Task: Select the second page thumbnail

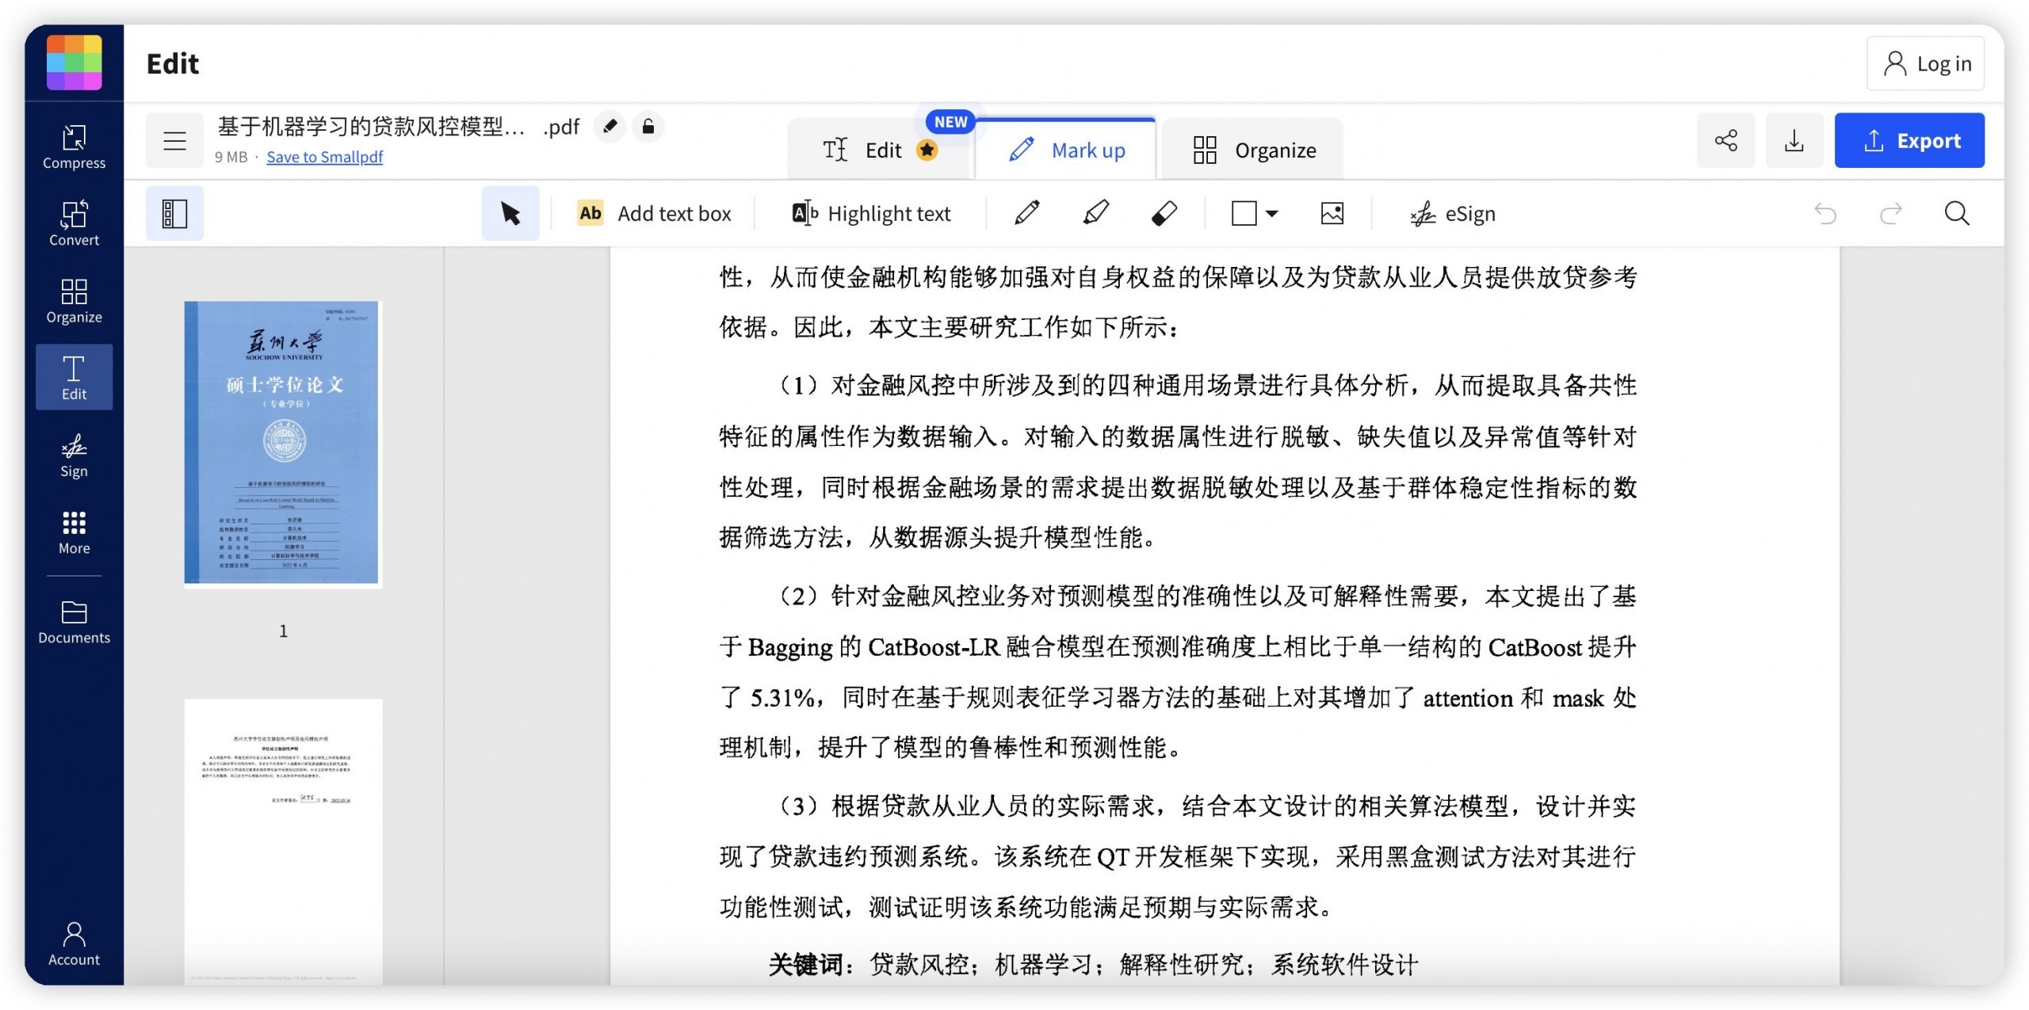Action: click(283, 842)
